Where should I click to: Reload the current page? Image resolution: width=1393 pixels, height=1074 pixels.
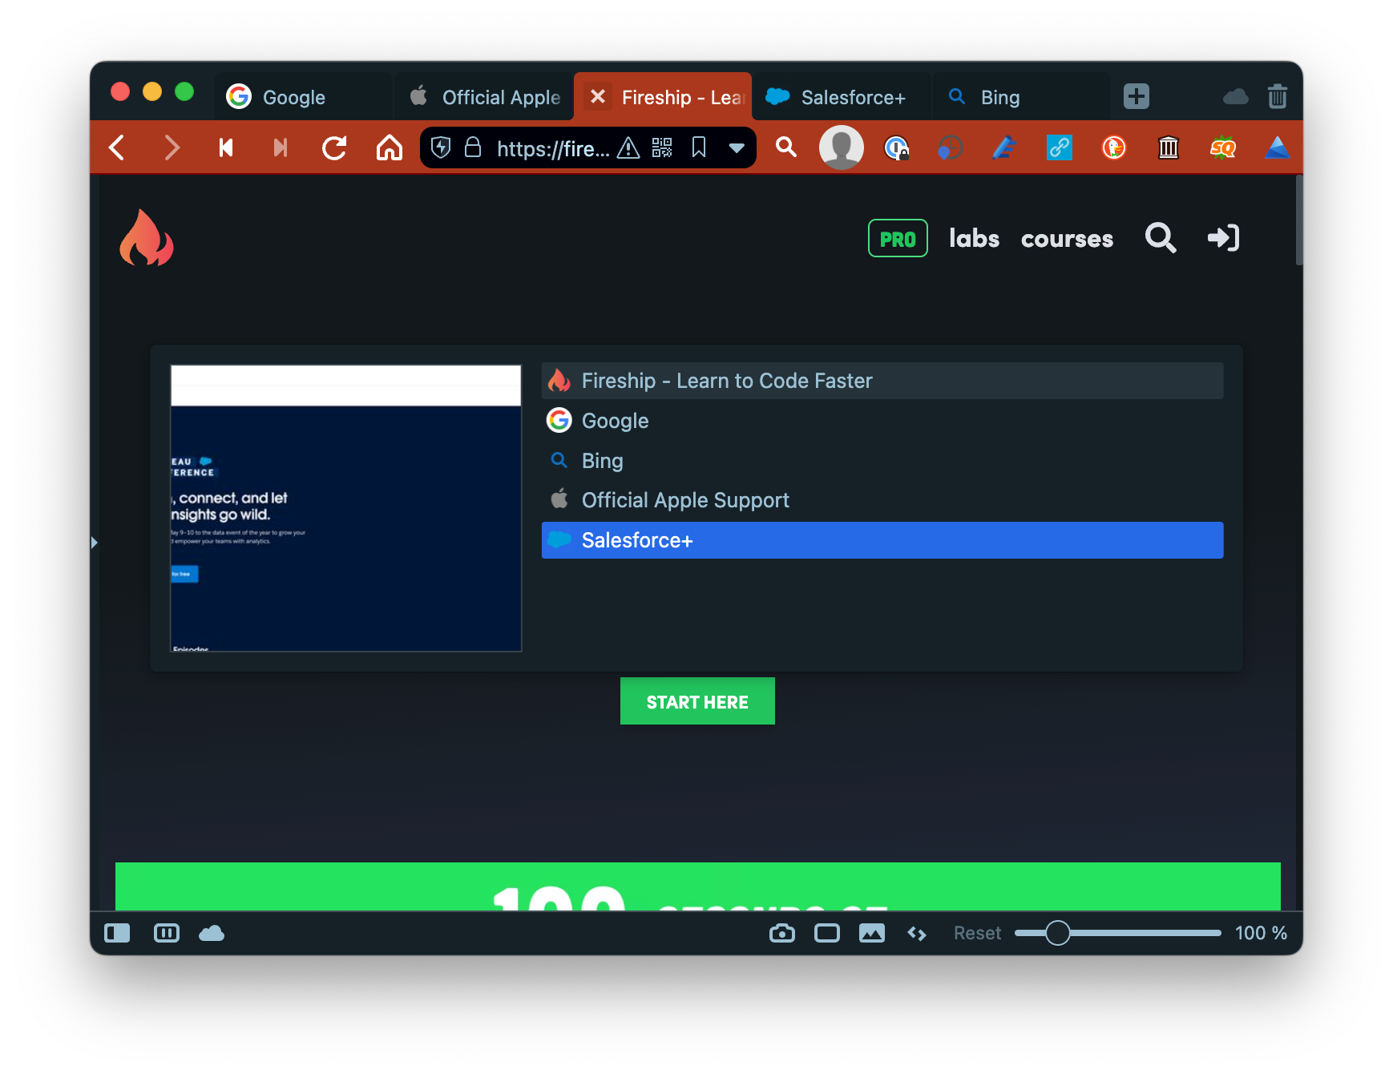pos(334,147)
